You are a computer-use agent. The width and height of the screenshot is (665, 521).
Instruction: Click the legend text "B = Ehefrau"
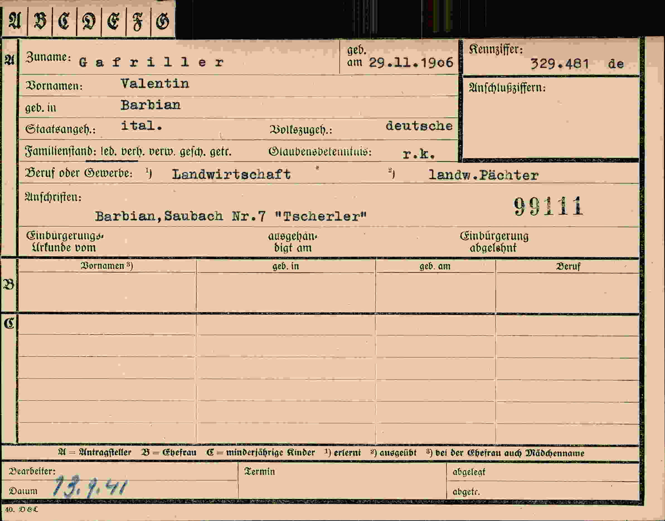169,452
